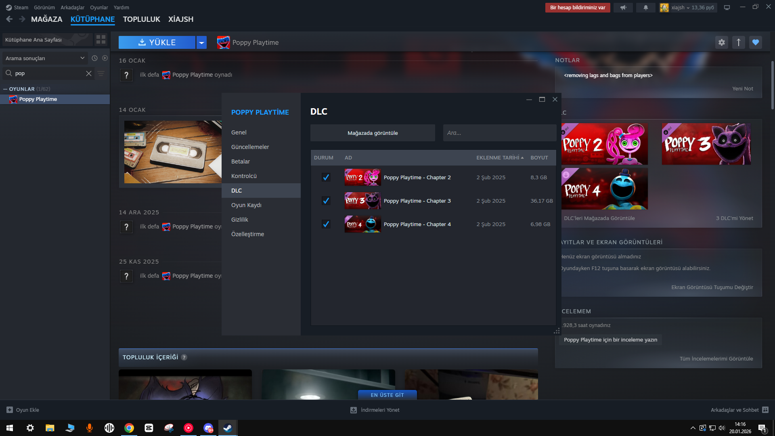The height and width of the screenshot is (436, 775).
Task: Click Mağazada görüntüle button
Action: 373,133
